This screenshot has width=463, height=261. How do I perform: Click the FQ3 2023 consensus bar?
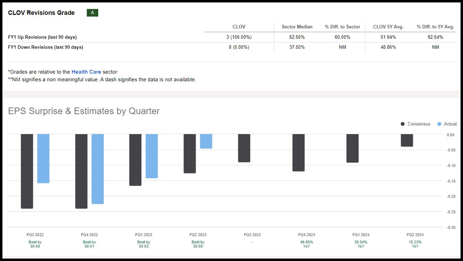(x=244, y=148)
